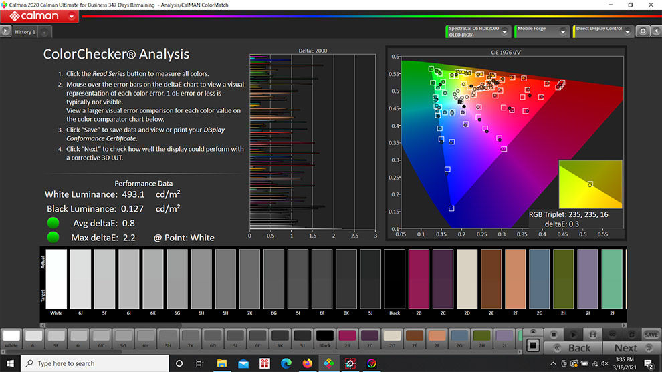662x372 pixels.
Task: Expand the Mobile Forge source dropdown
Action: pos(563,31)
